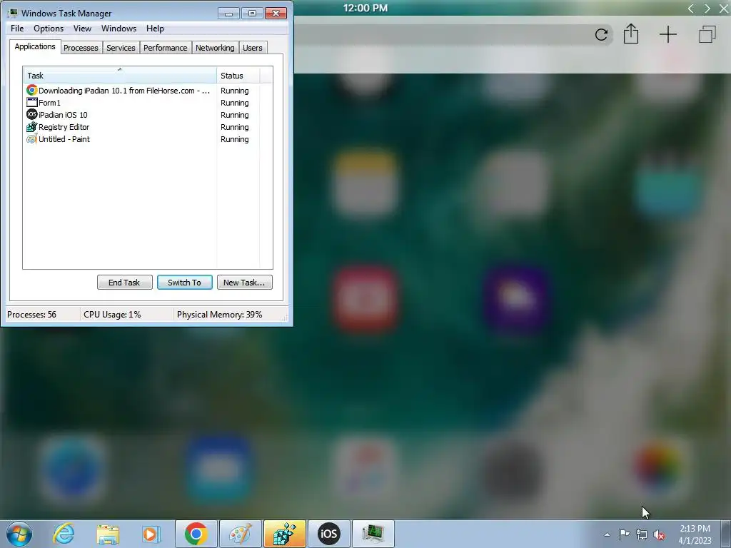The image size is (731, 548).
Task: Open Action Center flag icon
Action: [624, 534]
